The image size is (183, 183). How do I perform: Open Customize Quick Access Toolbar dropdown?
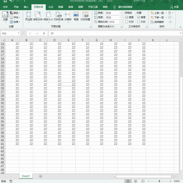(x=25, y=1)
